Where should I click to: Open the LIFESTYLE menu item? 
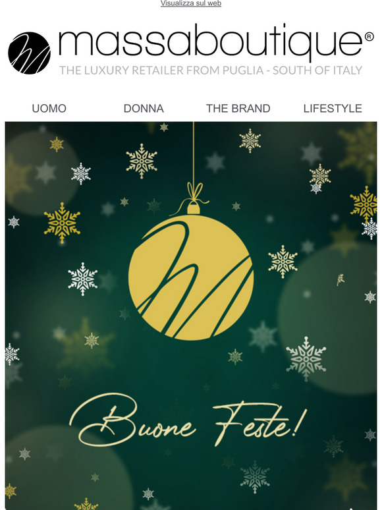(333, 108)
